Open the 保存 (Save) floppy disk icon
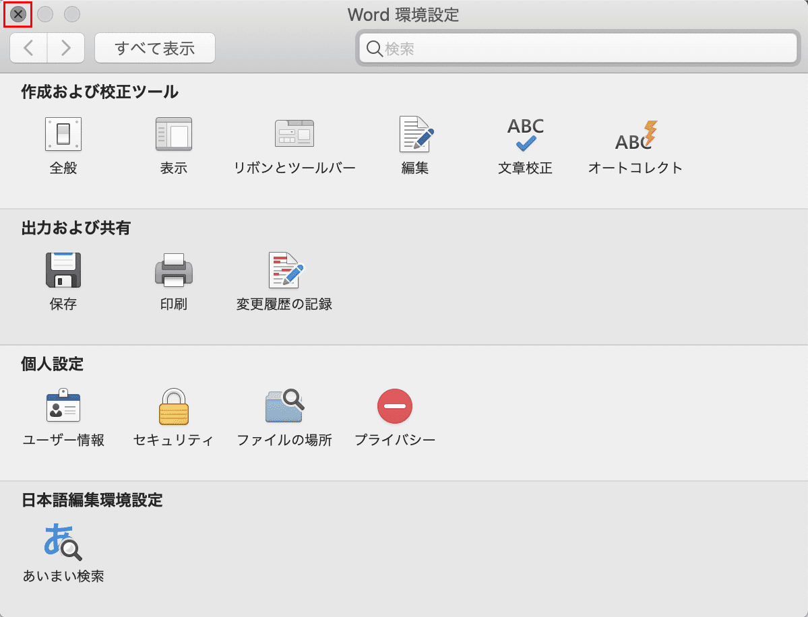 [x=63, y=270]
